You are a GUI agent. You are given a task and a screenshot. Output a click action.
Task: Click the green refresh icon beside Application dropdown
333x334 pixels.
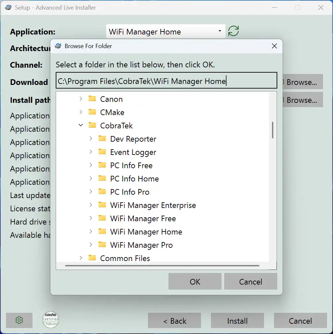(233, 31)
